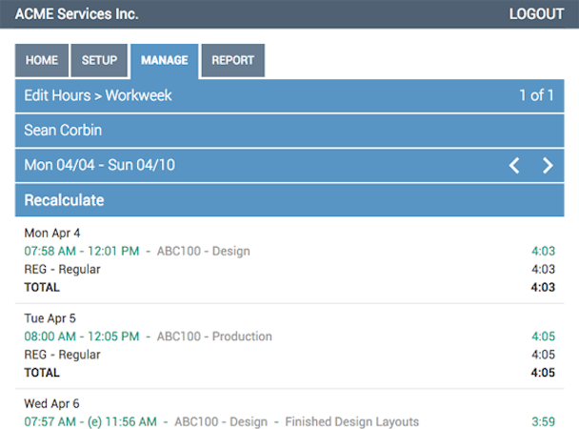Click the 1 of 1 page indicator
Screen dimensions: 579x429
[x=536, y=95]
